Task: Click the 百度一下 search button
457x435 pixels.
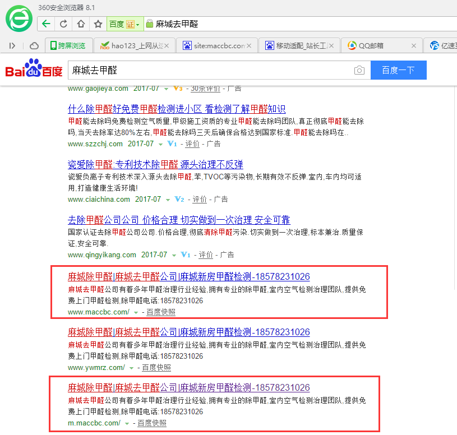Action: pyautogui.click(x=399, y=70)
